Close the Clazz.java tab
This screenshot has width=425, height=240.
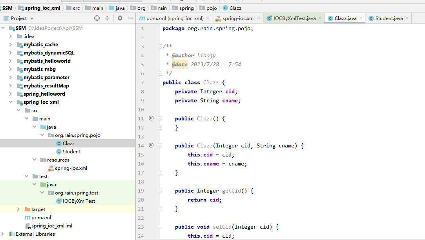click(361, 18)
